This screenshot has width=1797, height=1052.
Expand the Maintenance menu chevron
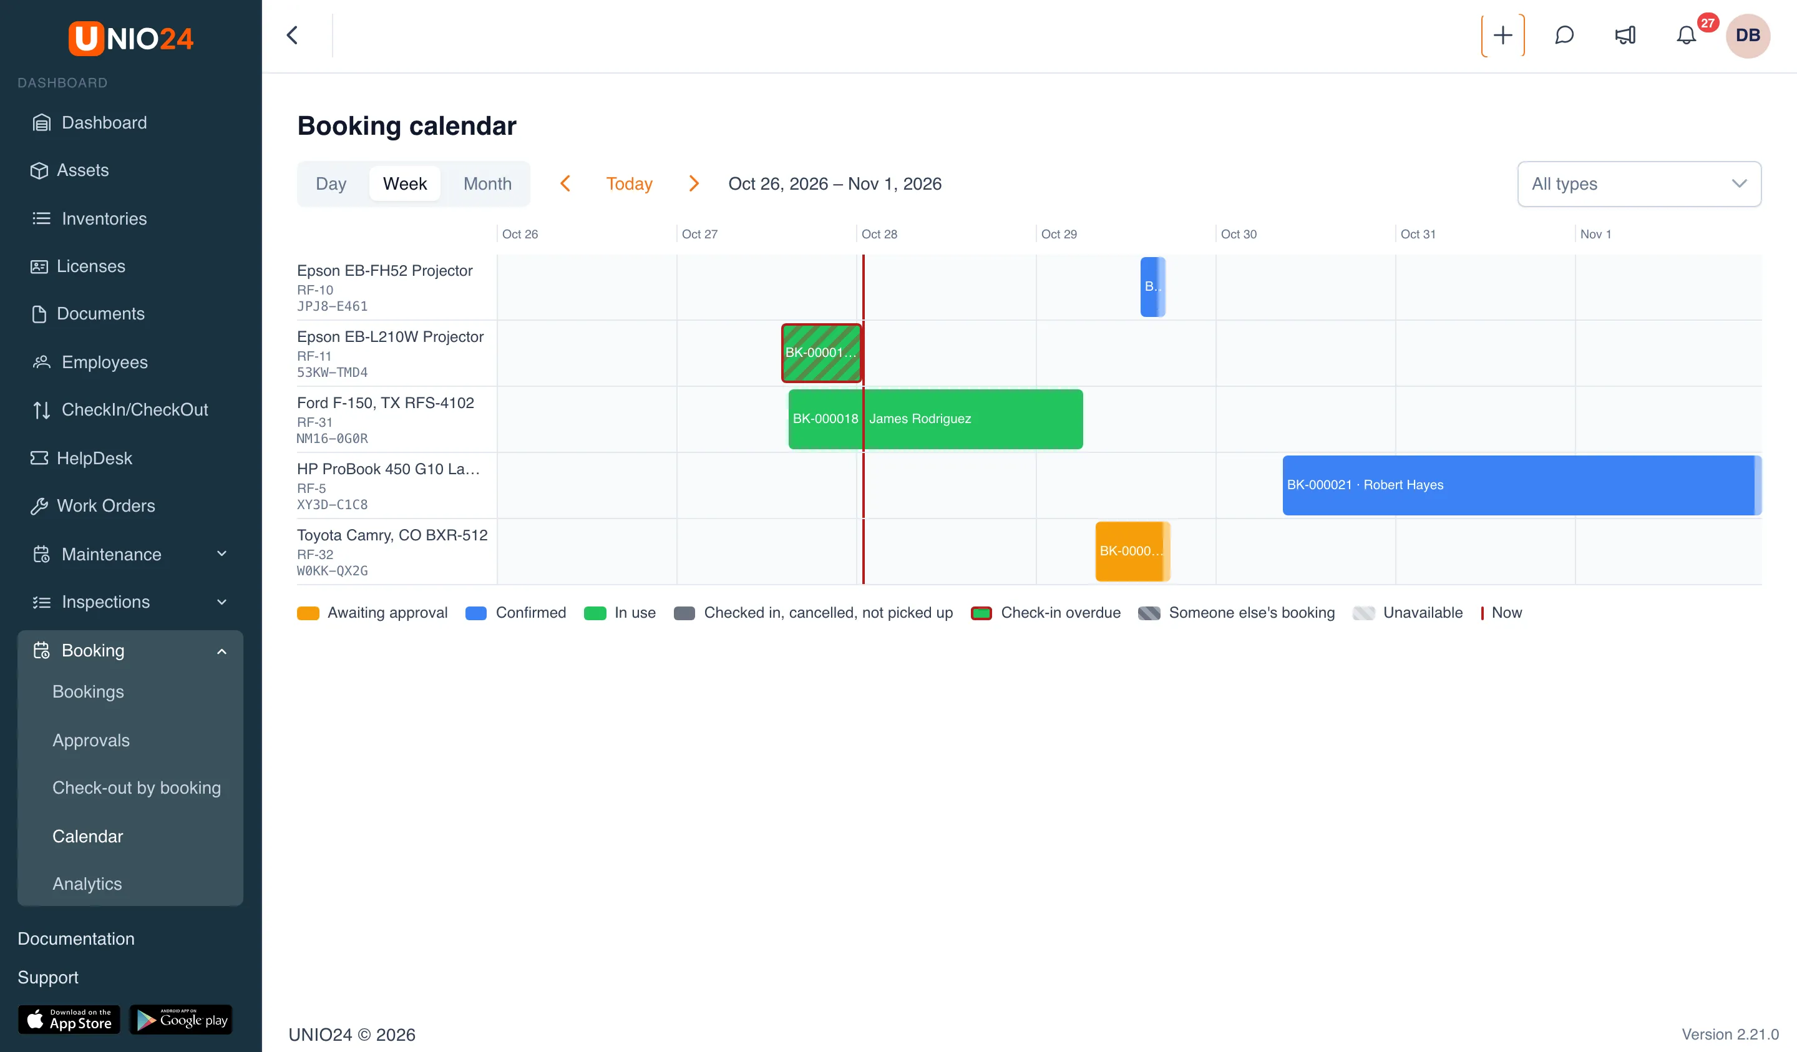point(222,554)
